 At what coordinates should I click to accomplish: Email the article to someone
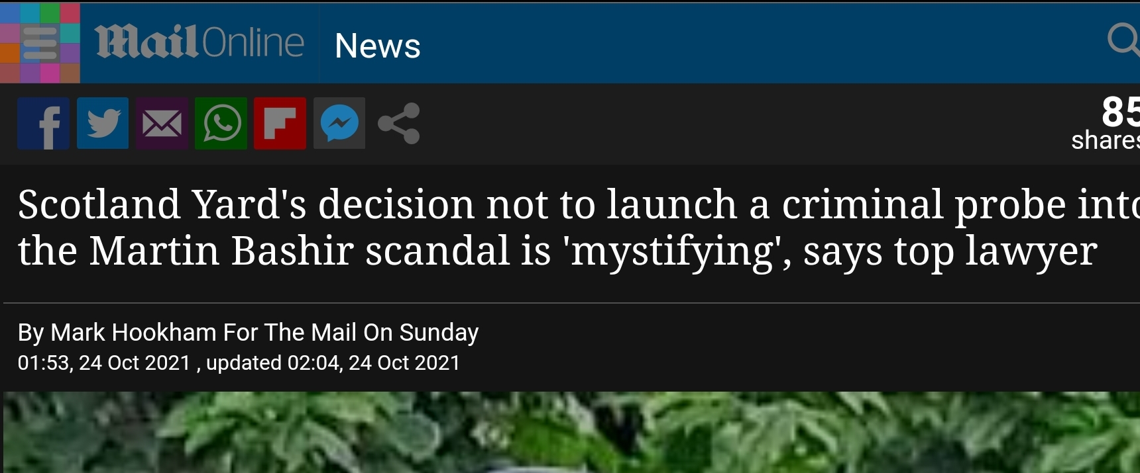pos(161,123)
